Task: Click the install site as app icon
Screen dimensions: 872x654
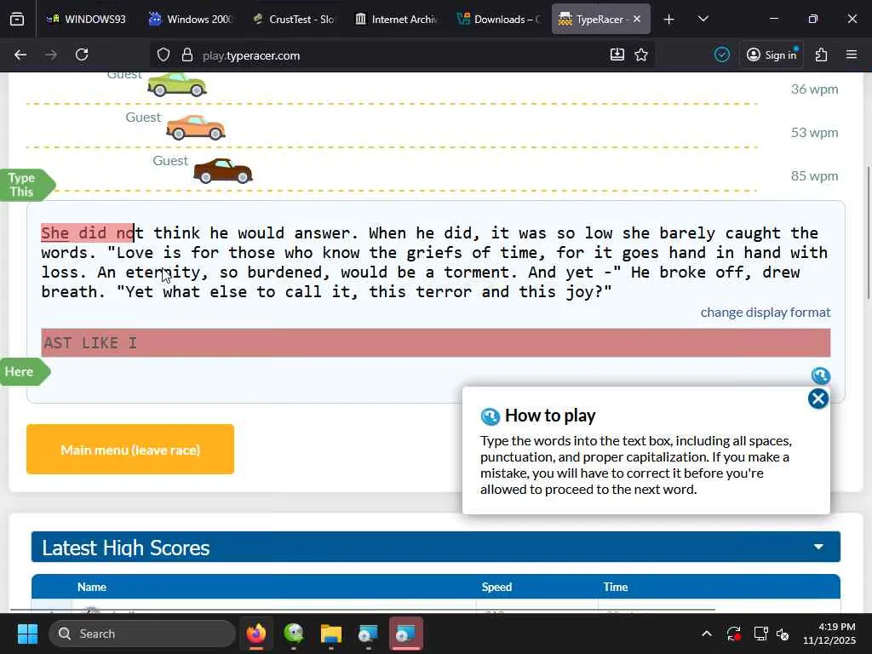Action: 617,54
